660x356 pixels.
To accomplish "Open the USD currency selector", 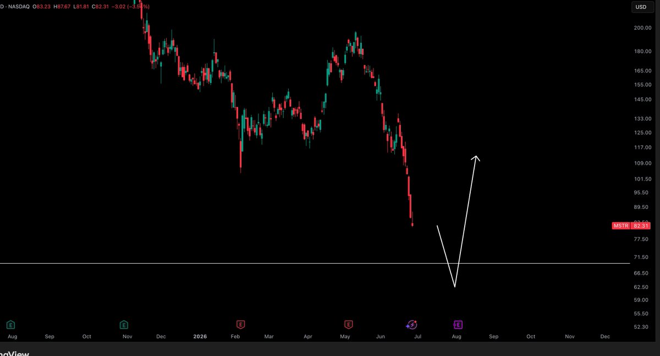I will (x=641, y=7).
